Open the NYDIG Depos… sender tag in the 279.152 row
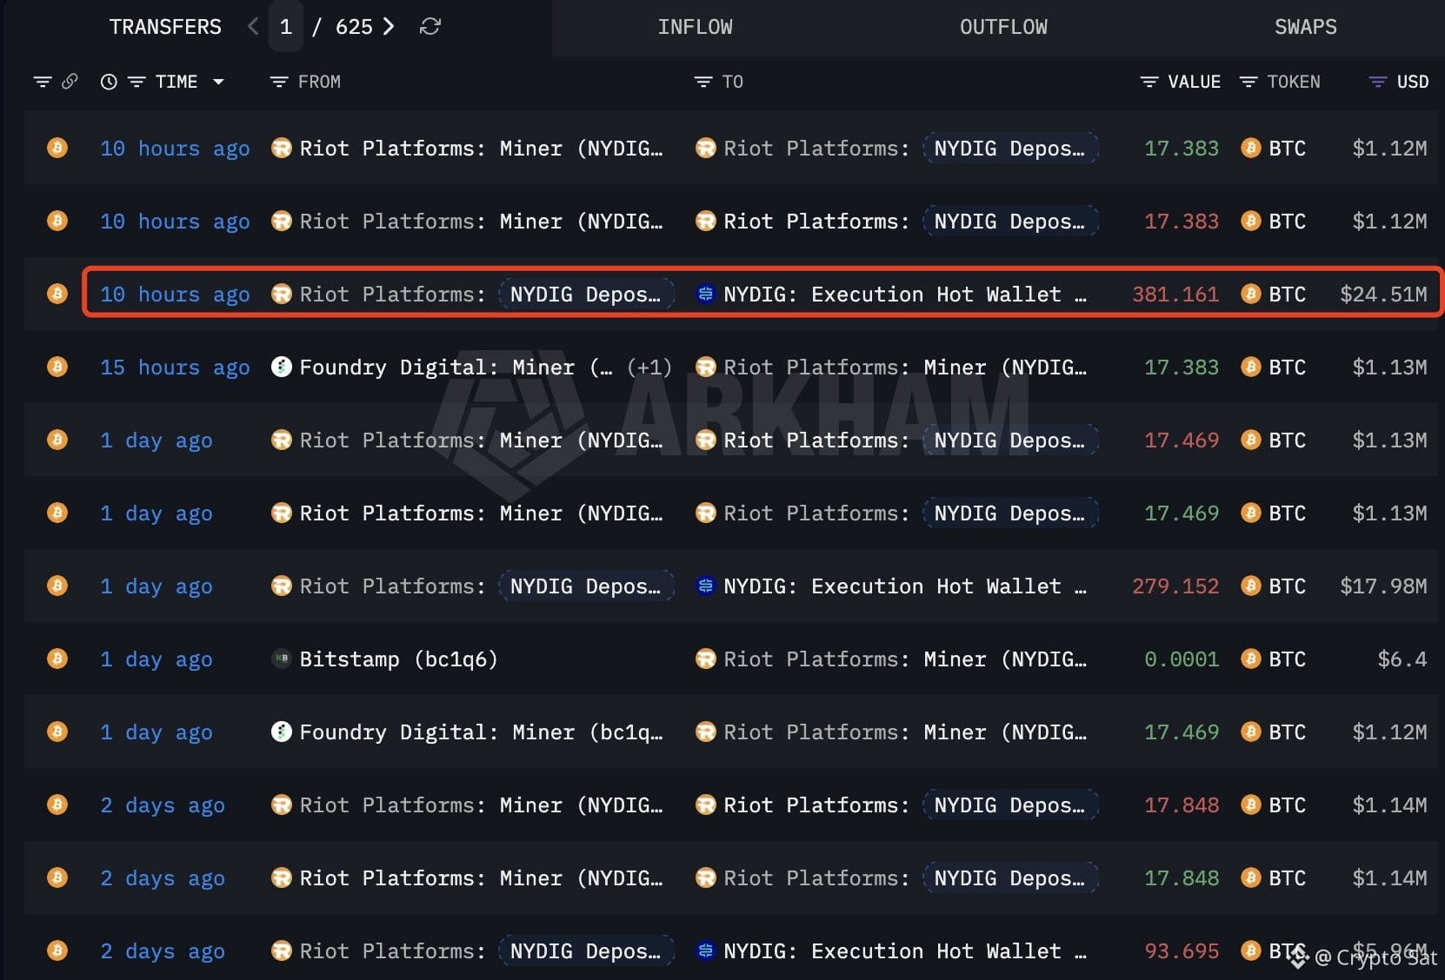This screenshot has height=980, width=1445. pos(586,586)
